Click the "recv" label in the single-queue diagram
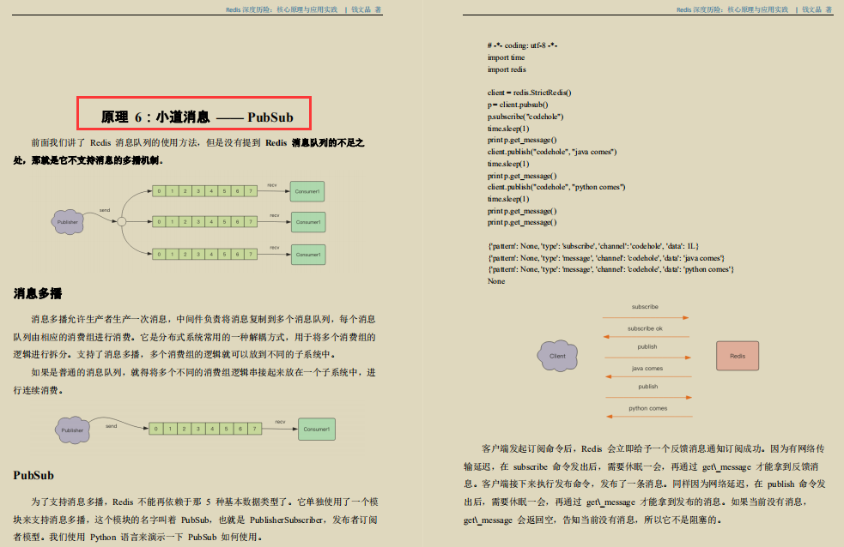Viewport: 844px width, 547px height. click(280, 422)
